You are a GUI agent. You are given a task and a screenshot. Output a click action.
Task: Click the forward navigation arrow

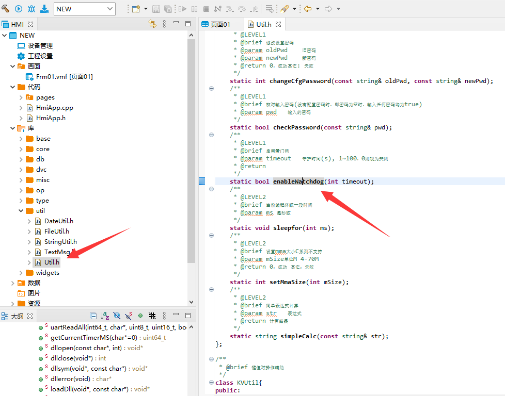click(328, 9)
